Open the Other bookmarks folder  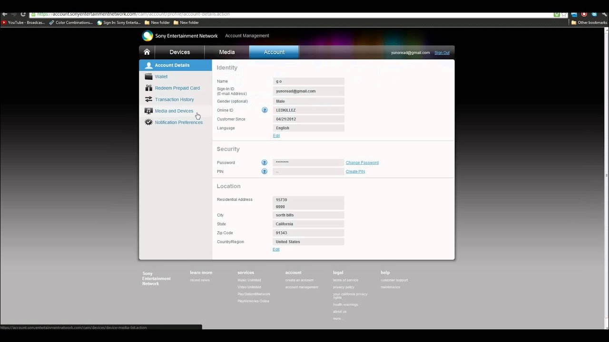tap(589, 22)
